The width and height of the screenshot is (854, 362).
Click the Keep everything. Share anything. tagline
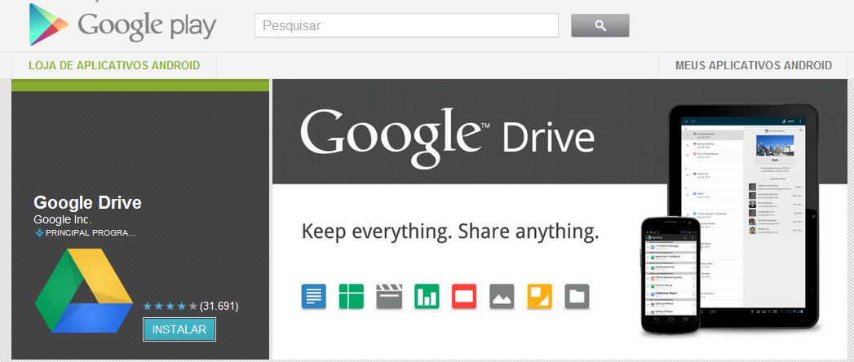[450, 232]
